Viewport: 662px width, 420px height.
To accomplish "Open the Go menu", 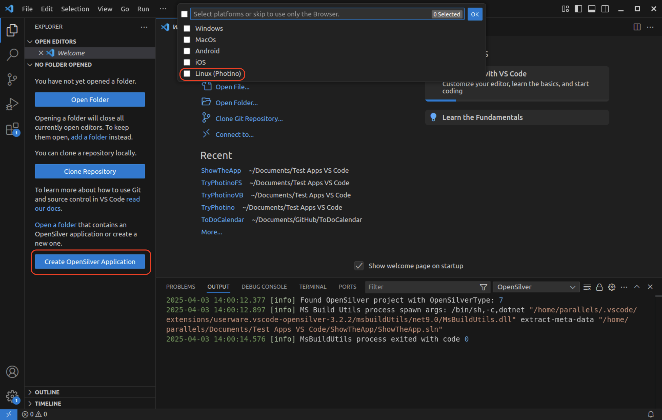I will click(125, 9).
